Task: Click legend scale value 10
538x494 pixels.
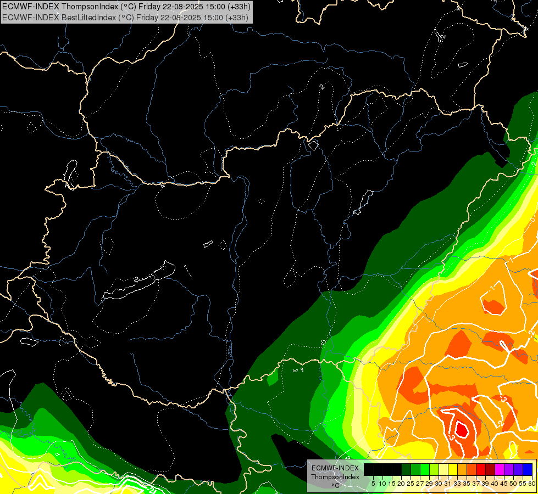Action: (382, 484)
